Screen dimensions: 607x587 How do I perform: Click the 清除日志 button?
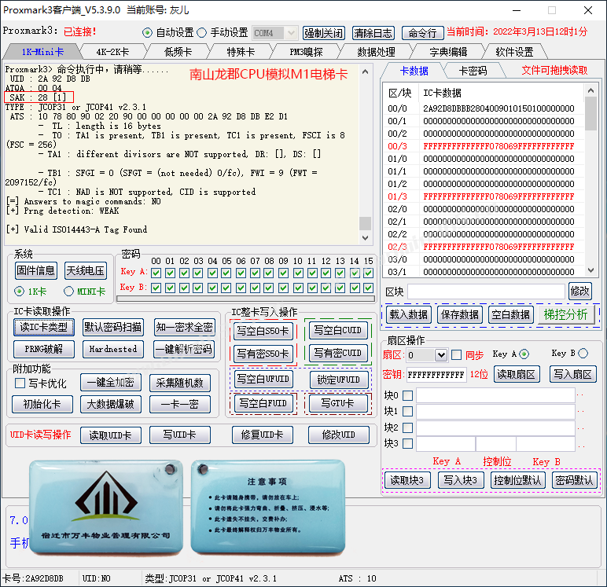click(x=373, y=33)
